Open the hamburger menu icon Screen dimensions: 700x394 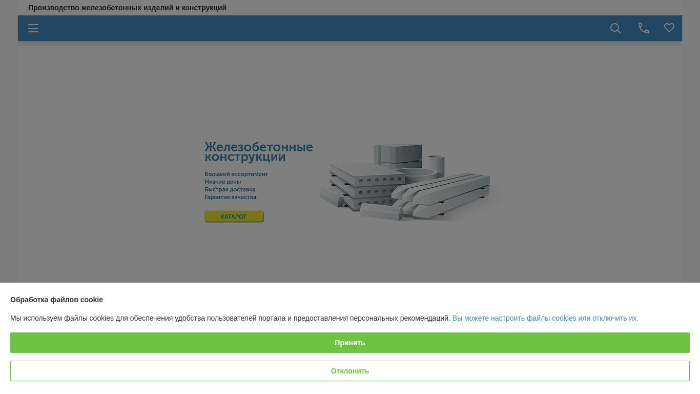33,28
